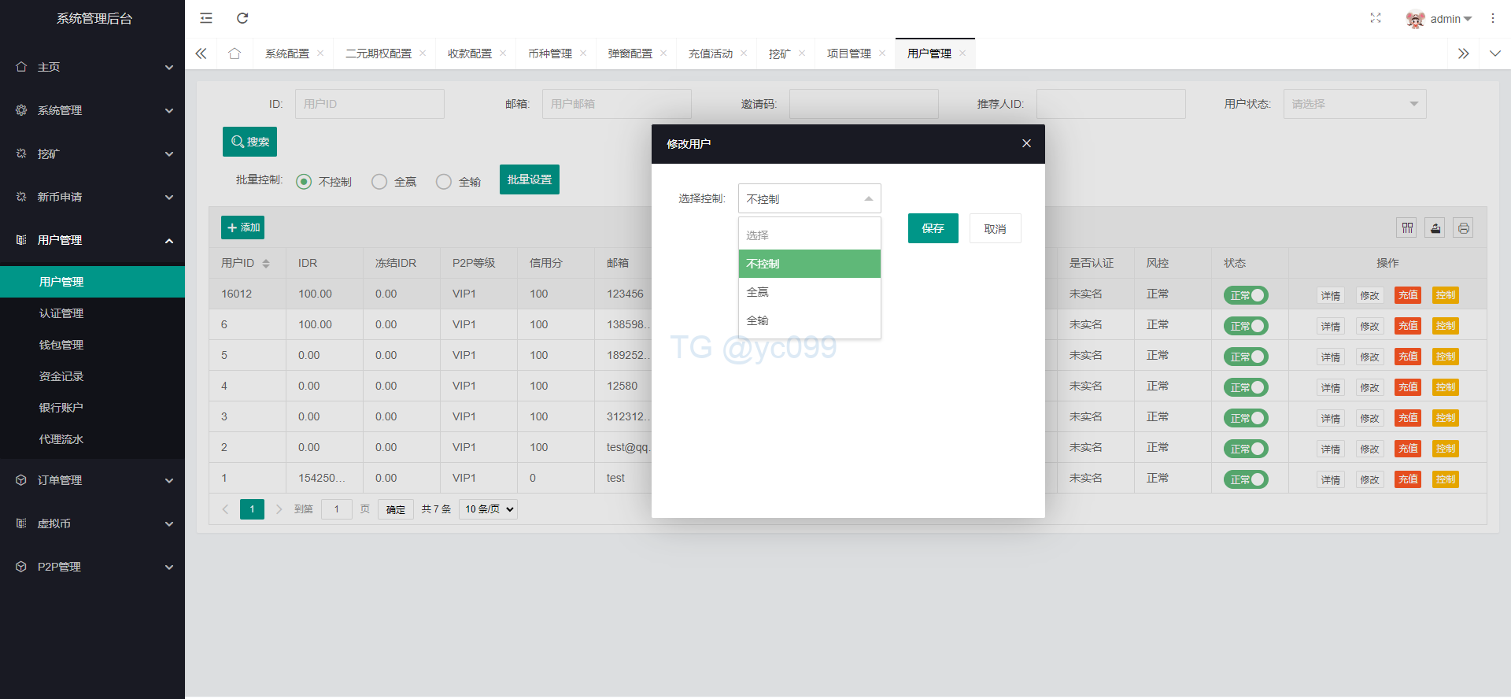The image size is (1511, 699).
Task: Click the 用户ID search input field
Action: point(369,104)
